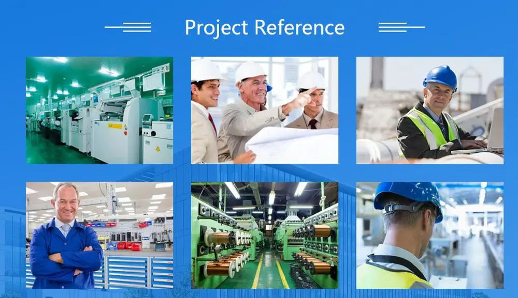Screen dimensions: 518x298
Task: Open photo of engineer using laptop
Action: coord(429,110)
